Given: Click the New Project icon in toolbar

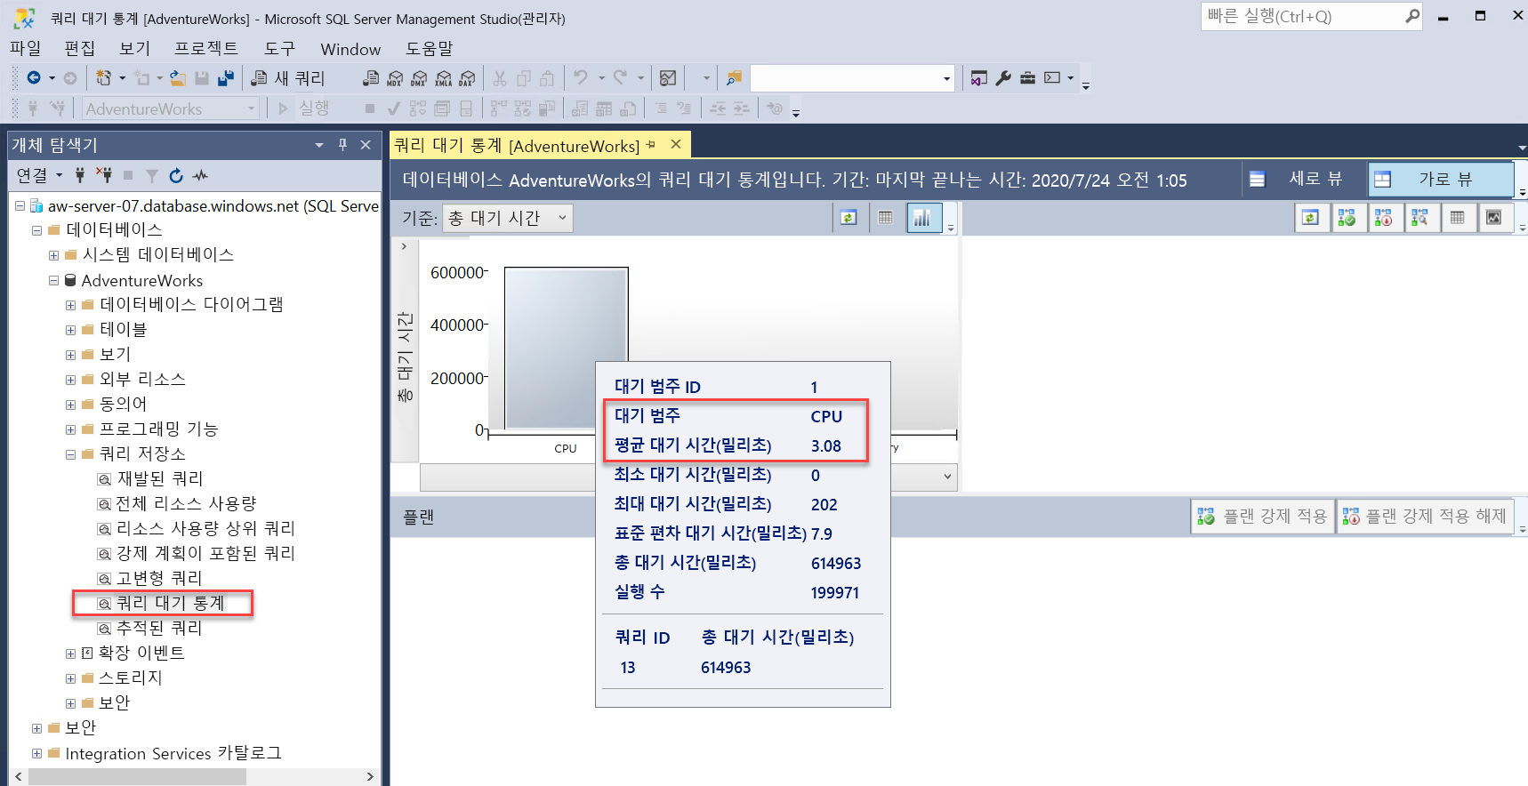Looking at the screenshot, I should (103, 78).
